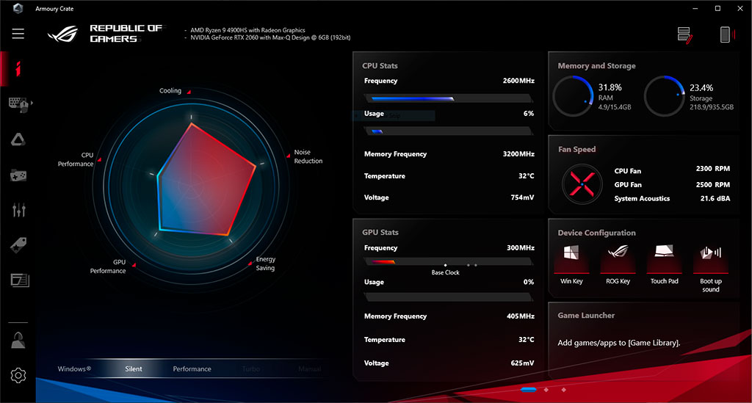Click the Cooling radar label
Viewport: 752px width, 403px height.
[170, 90]
